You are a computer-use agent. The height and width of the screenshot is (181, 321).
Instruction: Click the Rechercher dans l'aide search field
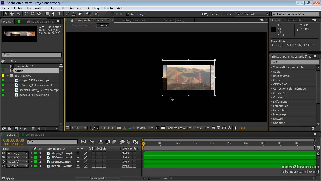(296, 14)
